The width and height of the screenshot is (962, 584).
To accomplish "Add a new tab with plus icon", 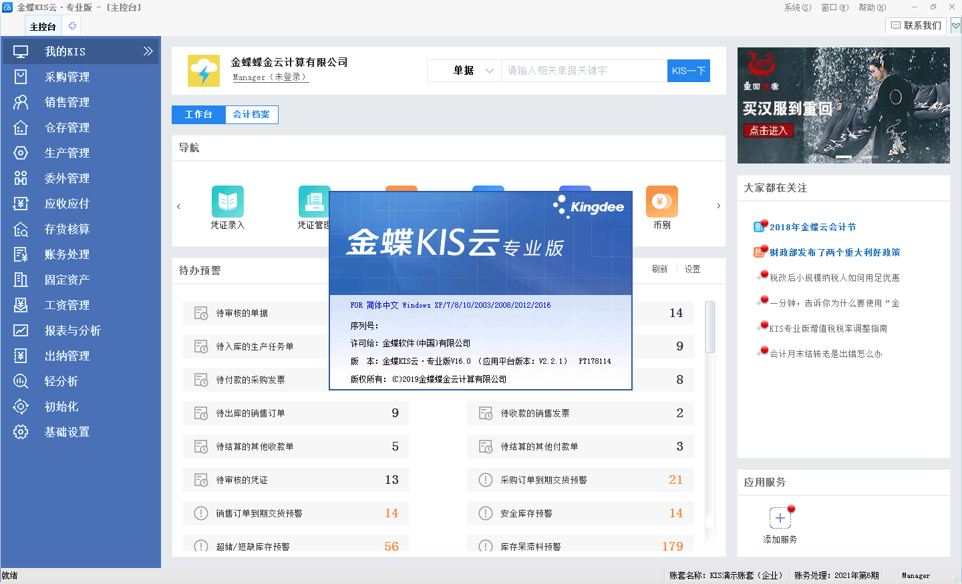I will (72, 26).
